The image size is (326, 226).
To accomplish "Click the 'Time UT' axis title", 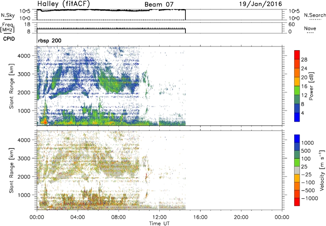I will 159,224.
